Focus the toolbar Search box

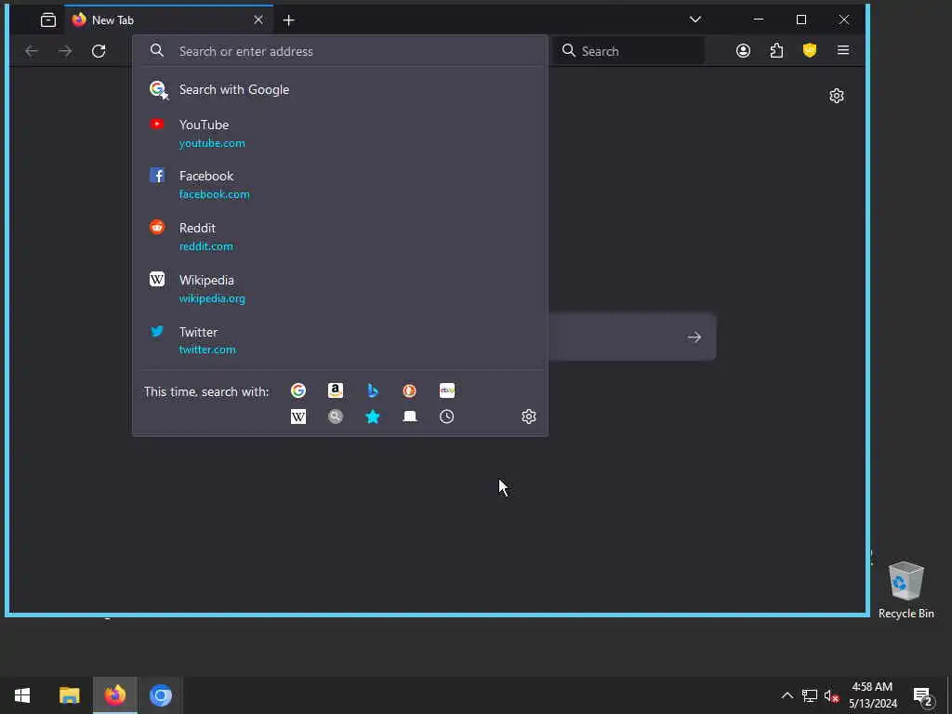tap(629, 51)
